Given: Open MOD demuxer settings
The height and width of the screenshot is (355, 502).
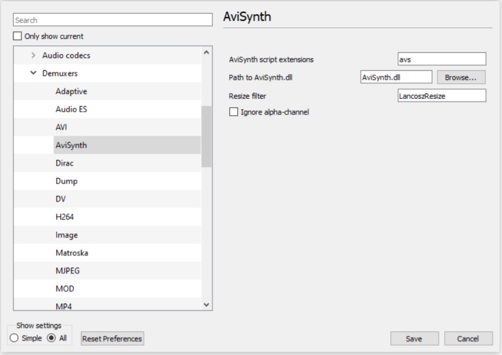Looking at the screenshot, I should pos(65,288).
